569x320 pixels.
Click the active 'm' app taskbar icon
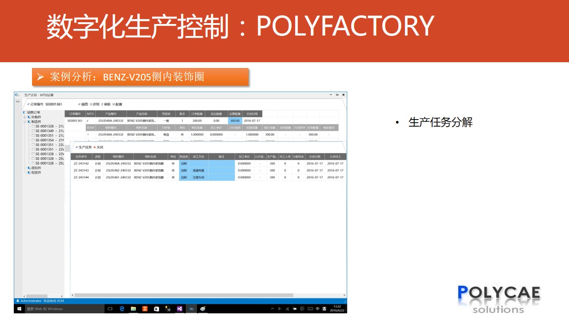tap(191, 308)
